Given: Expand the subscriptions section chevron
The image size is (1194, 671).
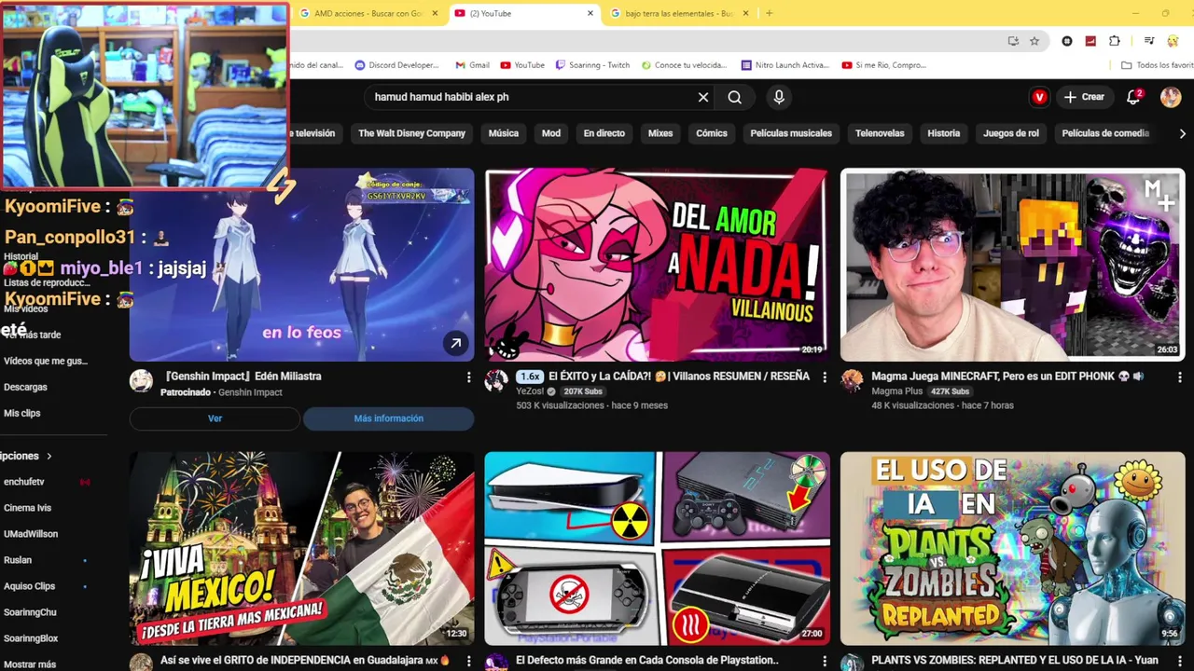Looking at the screenshot, I should [x=49, y=456].
